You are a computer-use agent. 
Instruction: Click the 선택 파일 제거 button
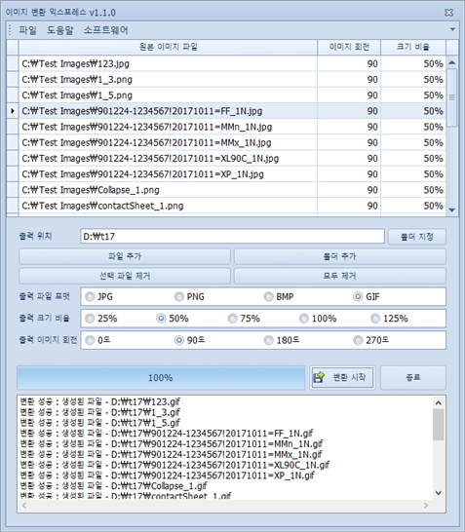(125, 276)
